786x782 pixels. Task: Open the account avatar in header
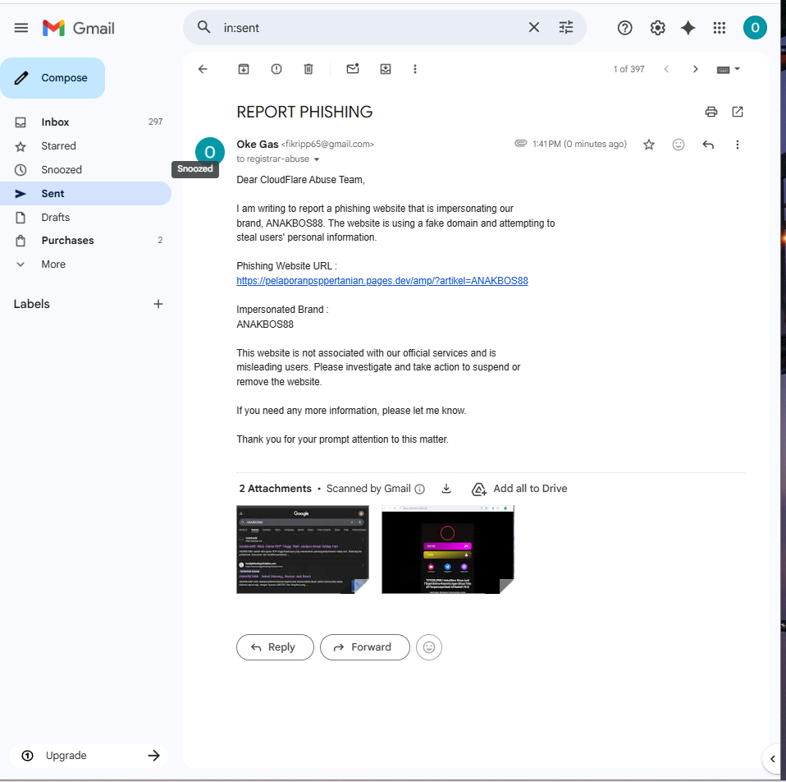pyautogui.click(x=755, y=28)
